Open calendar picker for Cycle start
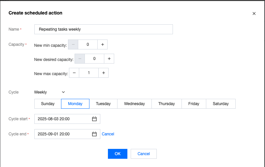This screenshot has height=167, width=265. pos(94,119)
